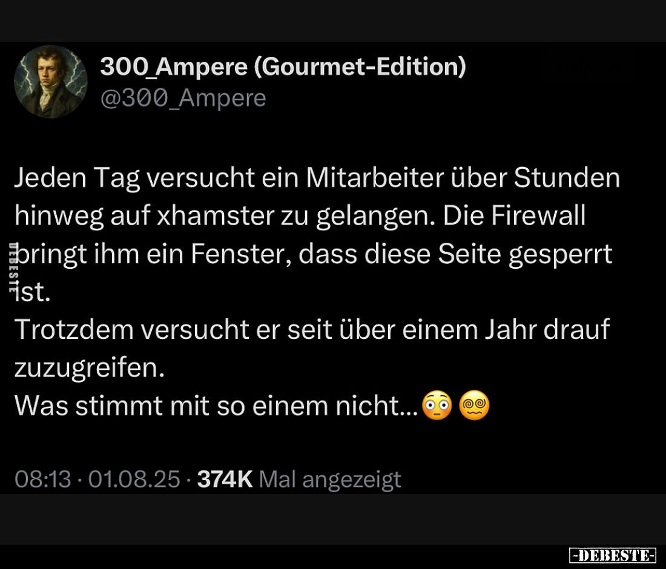The height and width of the screenshot is (569, 666).
Task: Click the word 'Firewall' in the tweet
Action: coord(539,215)
